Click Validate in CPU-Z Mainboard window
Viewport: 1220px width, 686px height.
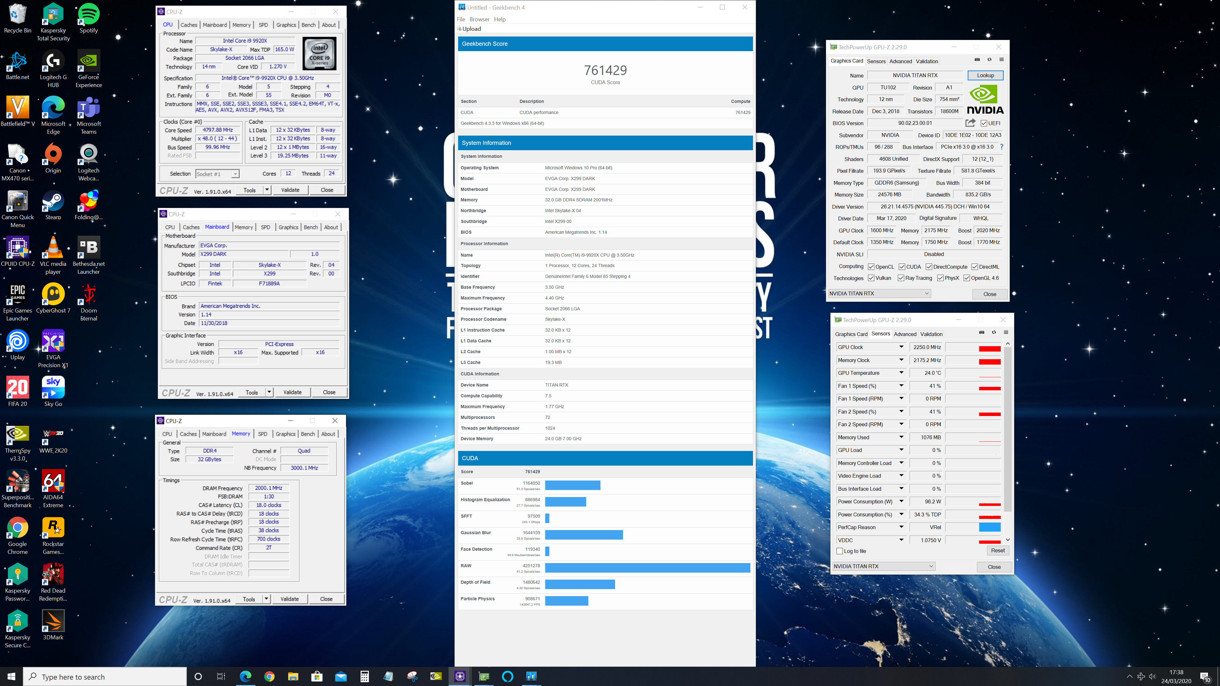click(292, 392)
